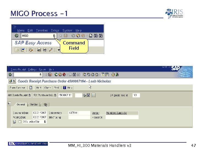
Task: Click the blank New document icon button
Action: (31, 88)
